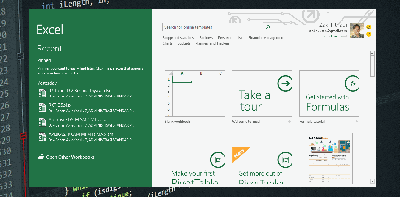
Task: Click the arrow icon on the Take a tour tile
Action: [x=285, y=83]
